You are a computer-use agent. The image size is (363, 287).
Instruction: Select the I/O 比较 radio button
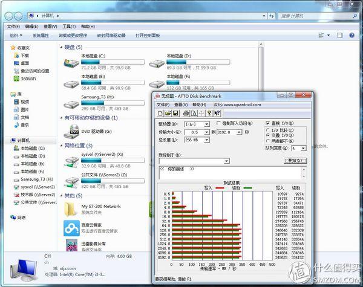pyautogui.click(x=269, y=129)
